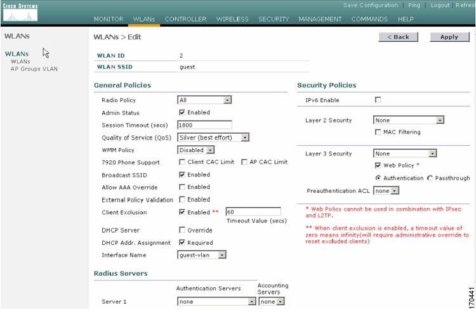Open Server 1 Accounting Servers dropdown
Screen dimensions: 476x312
272,302
